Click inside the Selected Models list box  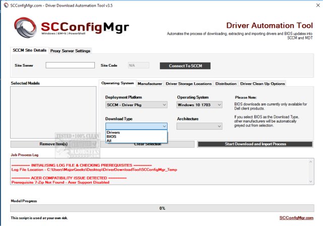[x=53, y=112]
